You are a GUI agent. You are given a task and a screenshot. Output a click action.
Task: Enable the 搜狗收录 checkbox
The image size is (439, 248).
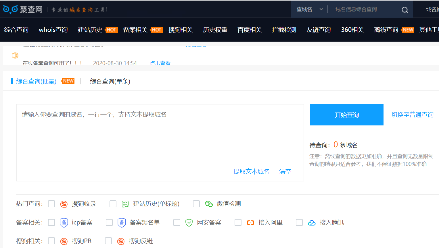click(x=51, y=204)
